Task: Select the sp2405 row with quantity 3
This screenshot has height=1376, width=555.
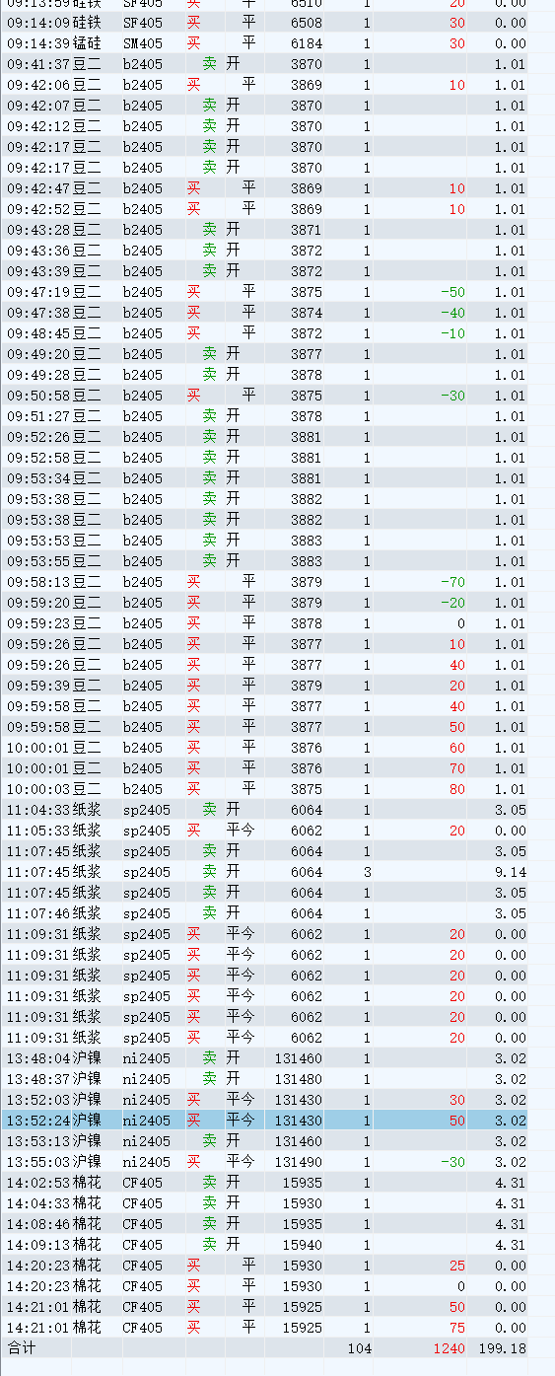Action: [x=264, y=872]
